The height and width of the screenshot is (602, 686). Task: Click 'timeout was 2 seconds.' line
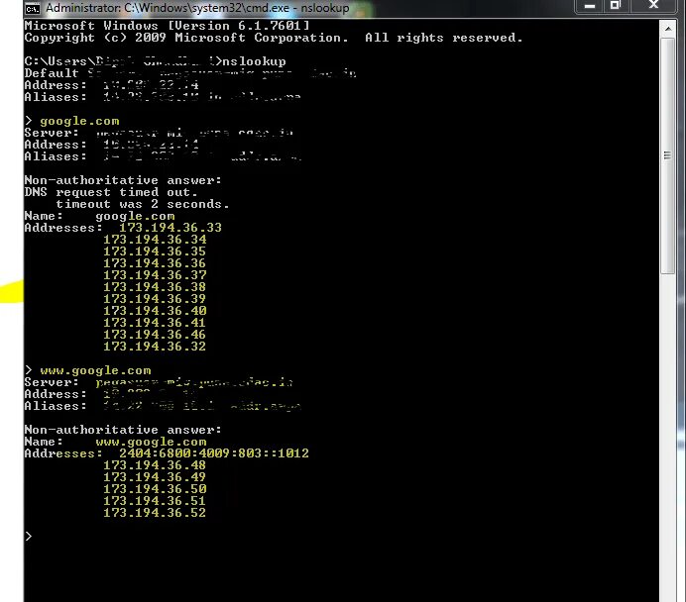click(x=143, y=204)
